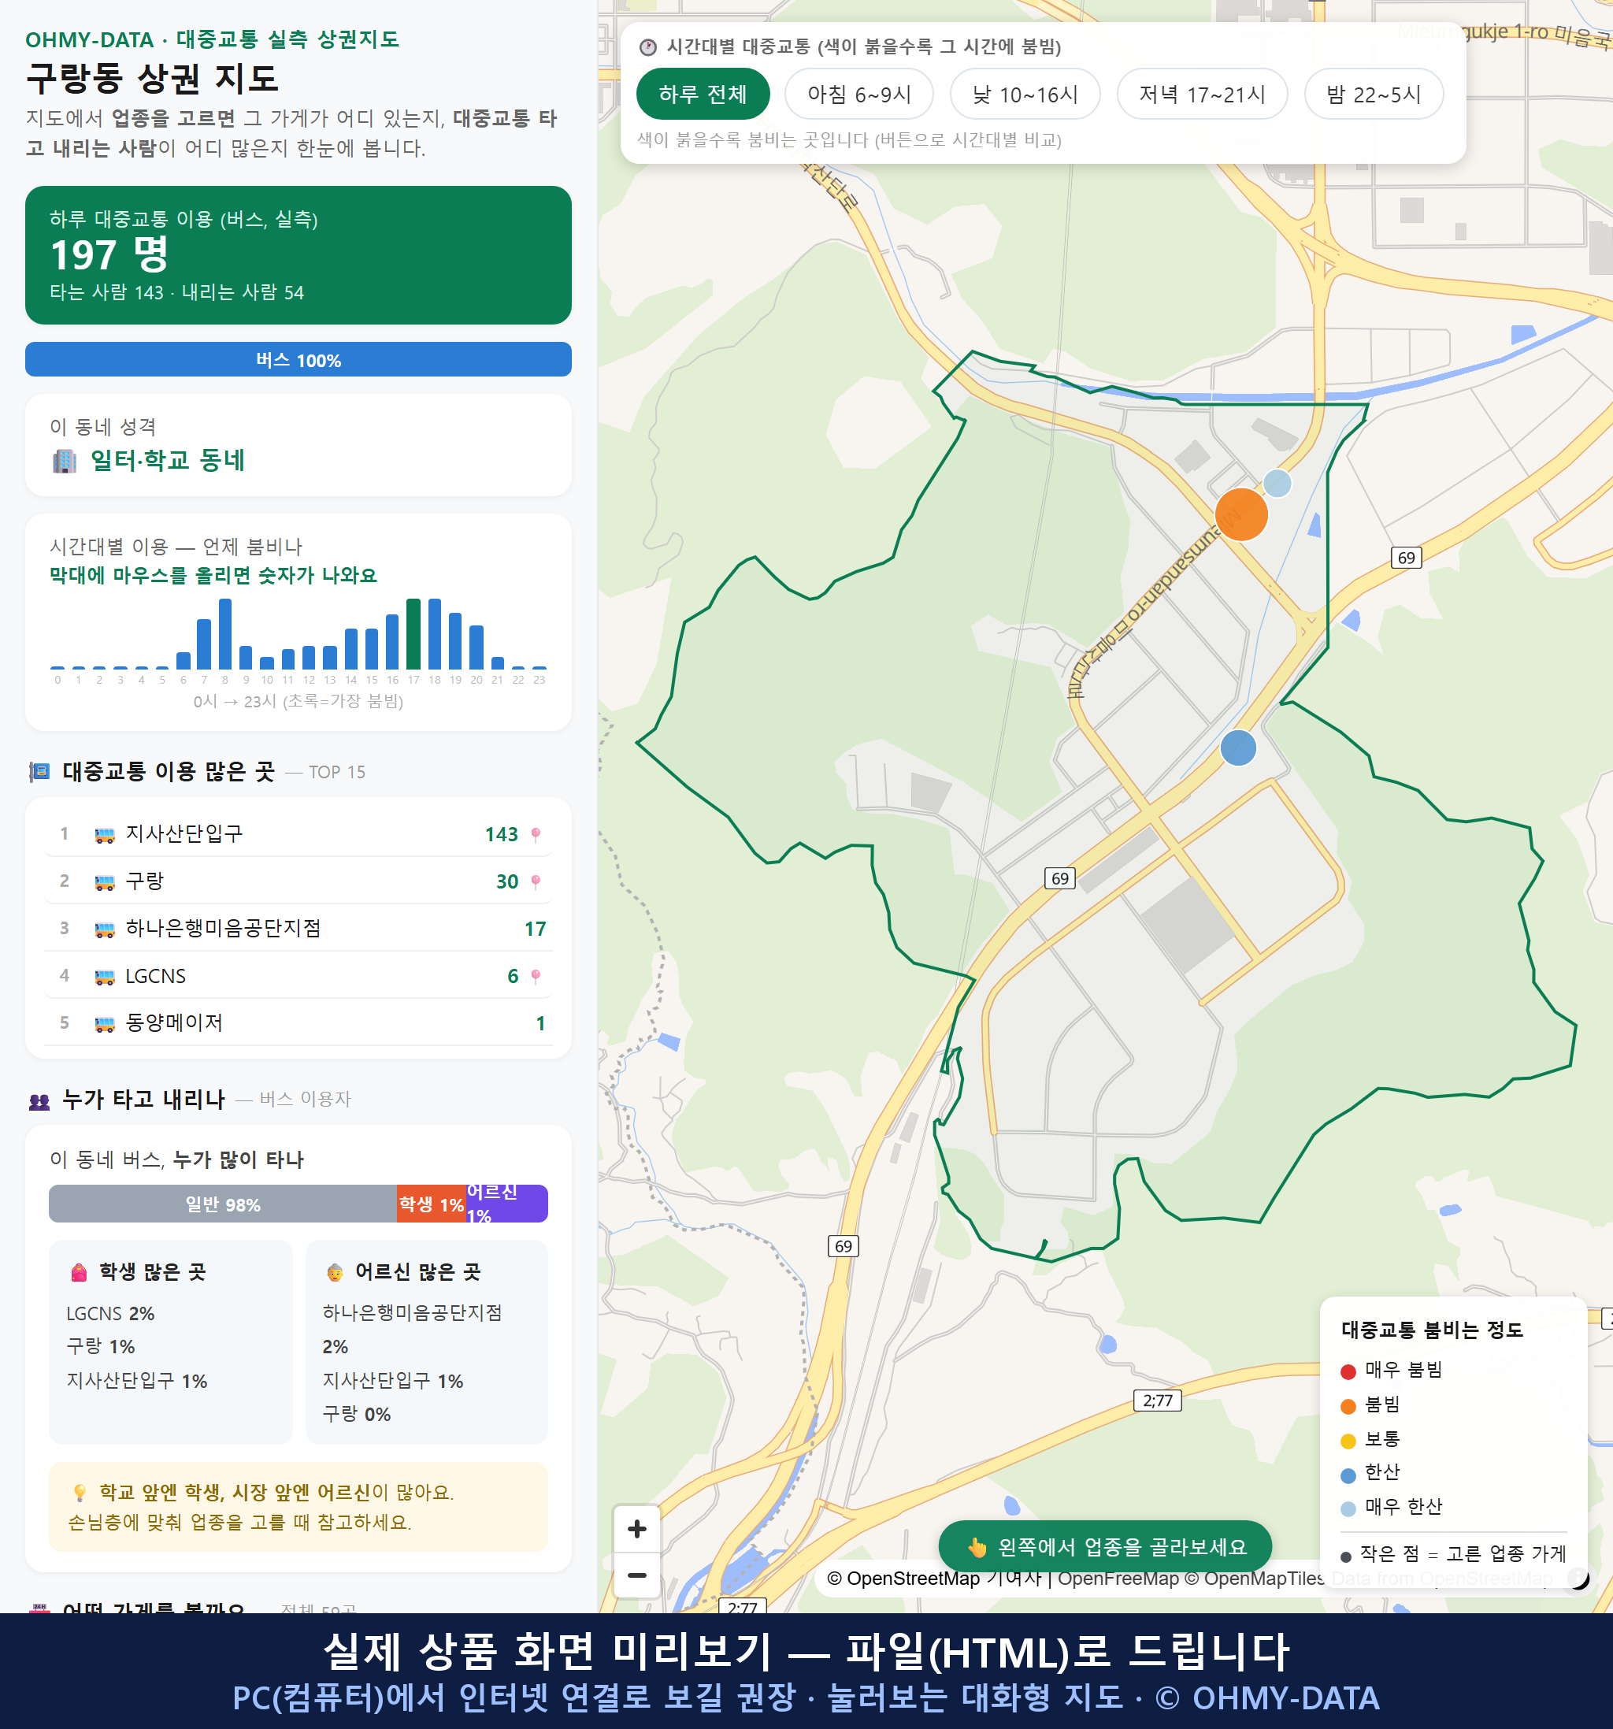Switch to 저녁 17~21시 time filter
Screen dimensions: 1613x1729
pos(1202,94)
